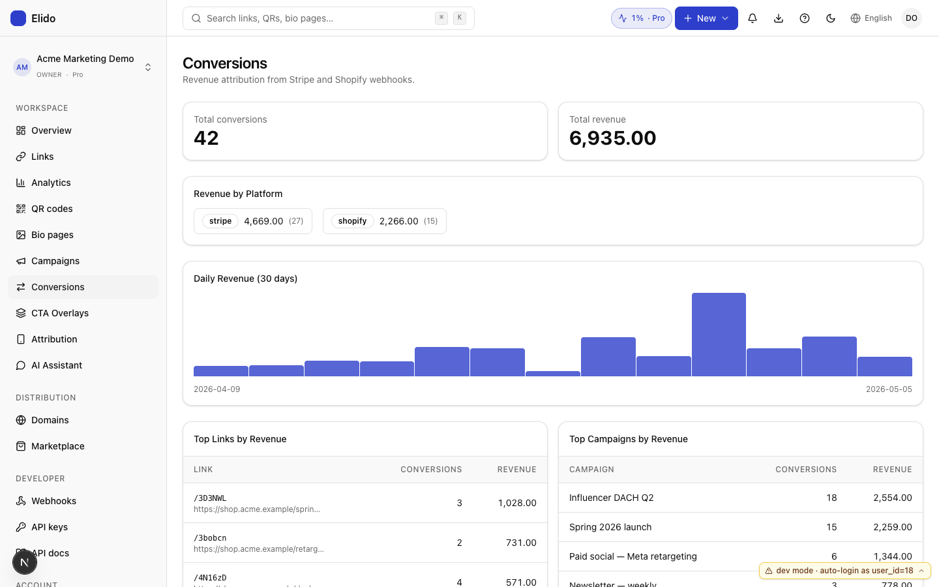The height and width of the screenshot is (587, 939).
Task: Open Marketplace in sidebar
Action: [83, 446]
